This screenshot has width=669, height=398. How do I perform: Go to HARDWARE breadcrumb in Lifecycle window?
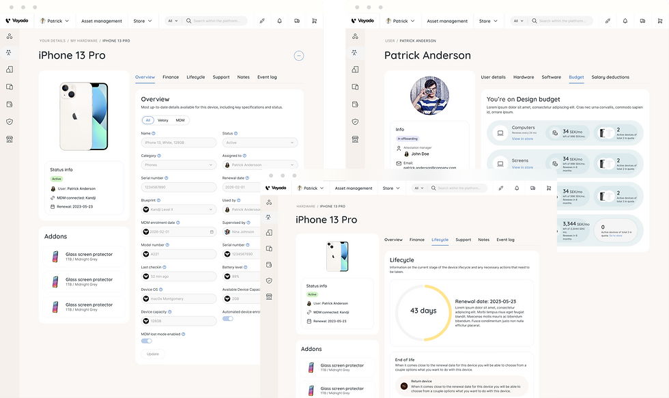(x=306, y=206)
